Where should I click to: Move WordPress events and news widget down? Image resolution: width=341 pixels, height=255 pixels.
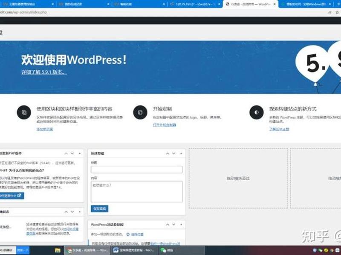[174, 225]
